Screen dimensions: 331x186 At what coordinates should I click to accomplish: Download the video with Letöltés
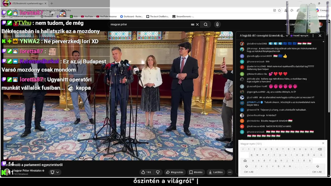(216, 172)
